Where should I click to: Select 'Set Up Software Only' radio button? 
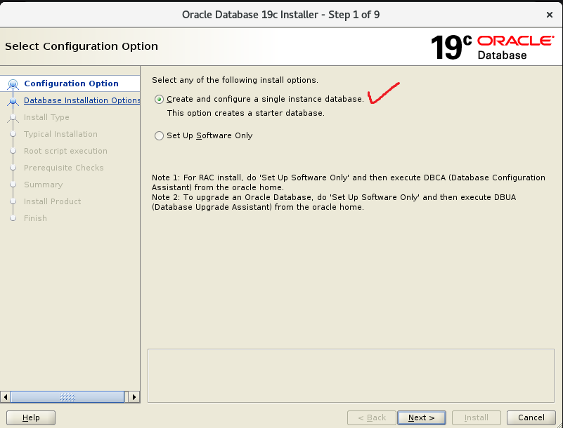(159, 135)
